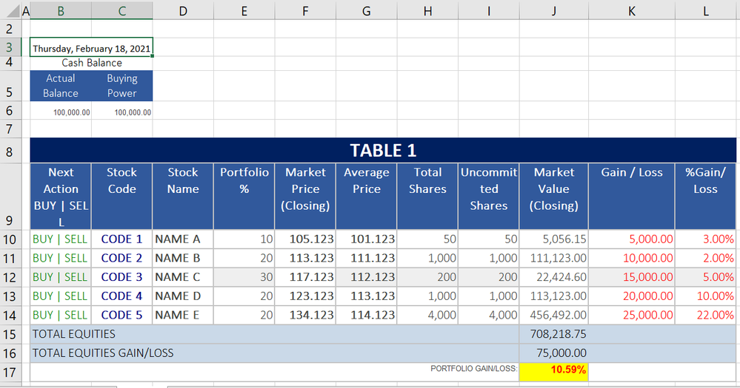Select row 12 header
The width and height of the screenshot is (740, 388).
[x=10, y=277]
